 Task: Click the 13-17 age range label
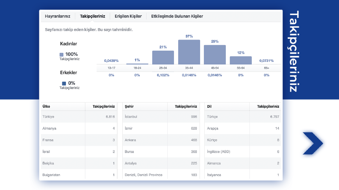[x=111, y=68]
